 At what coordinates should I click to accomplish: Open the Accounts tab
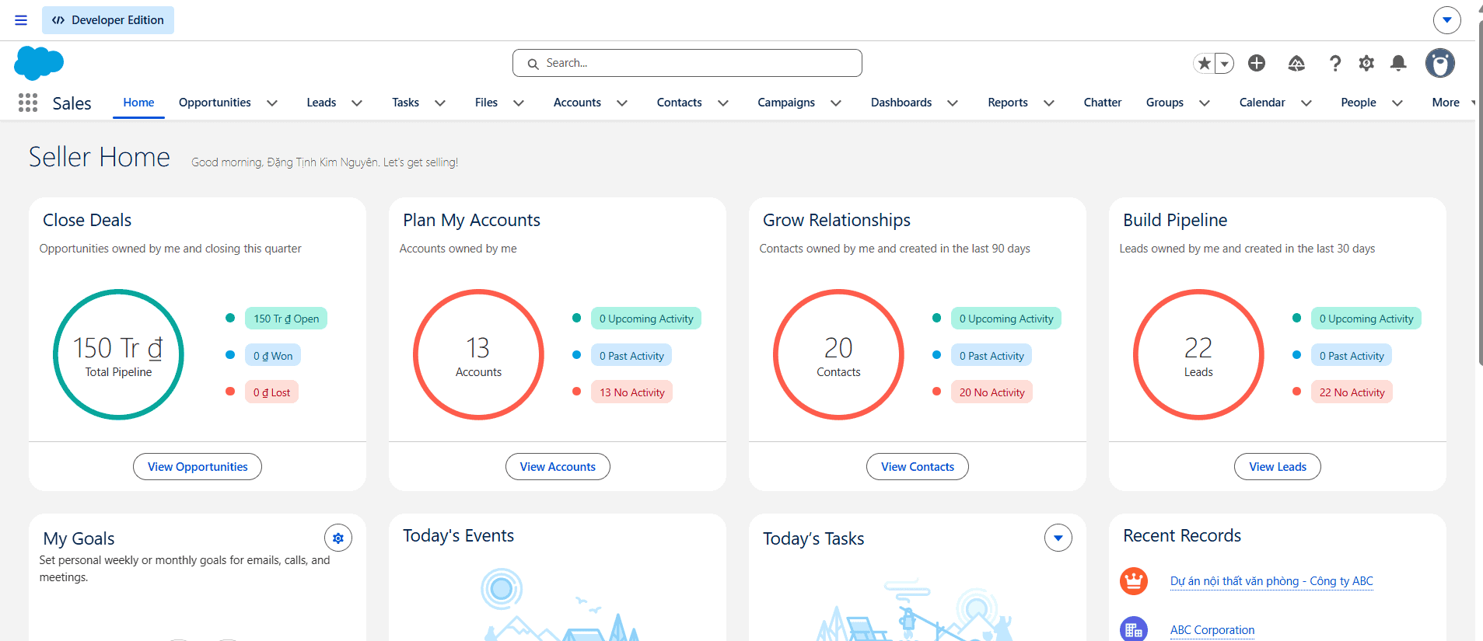coord(577,103)
